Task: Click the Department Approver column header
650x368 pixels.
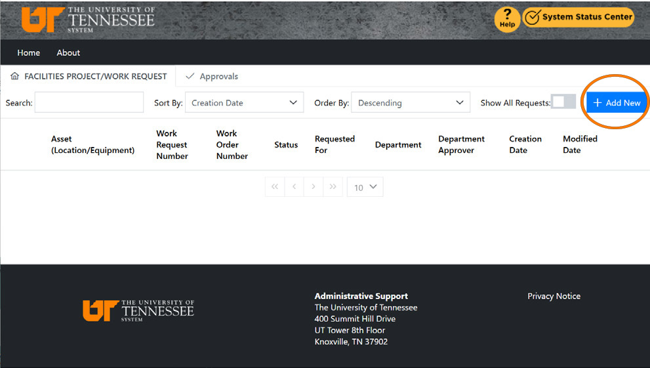Action: pos(461,144)
